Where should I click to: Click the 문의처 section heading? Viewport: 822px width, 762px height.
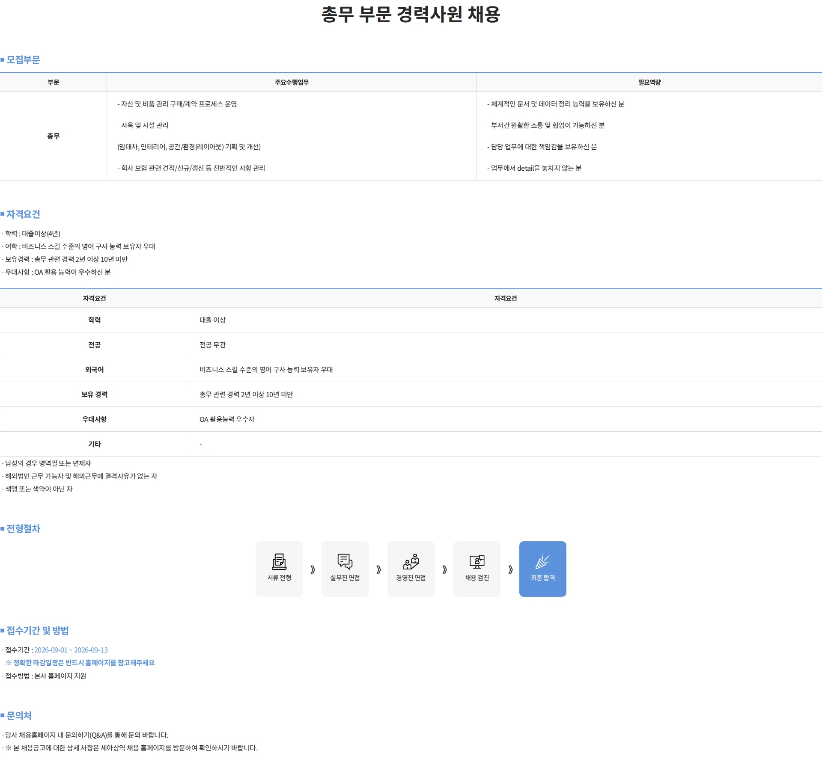[x=19, y=715]
